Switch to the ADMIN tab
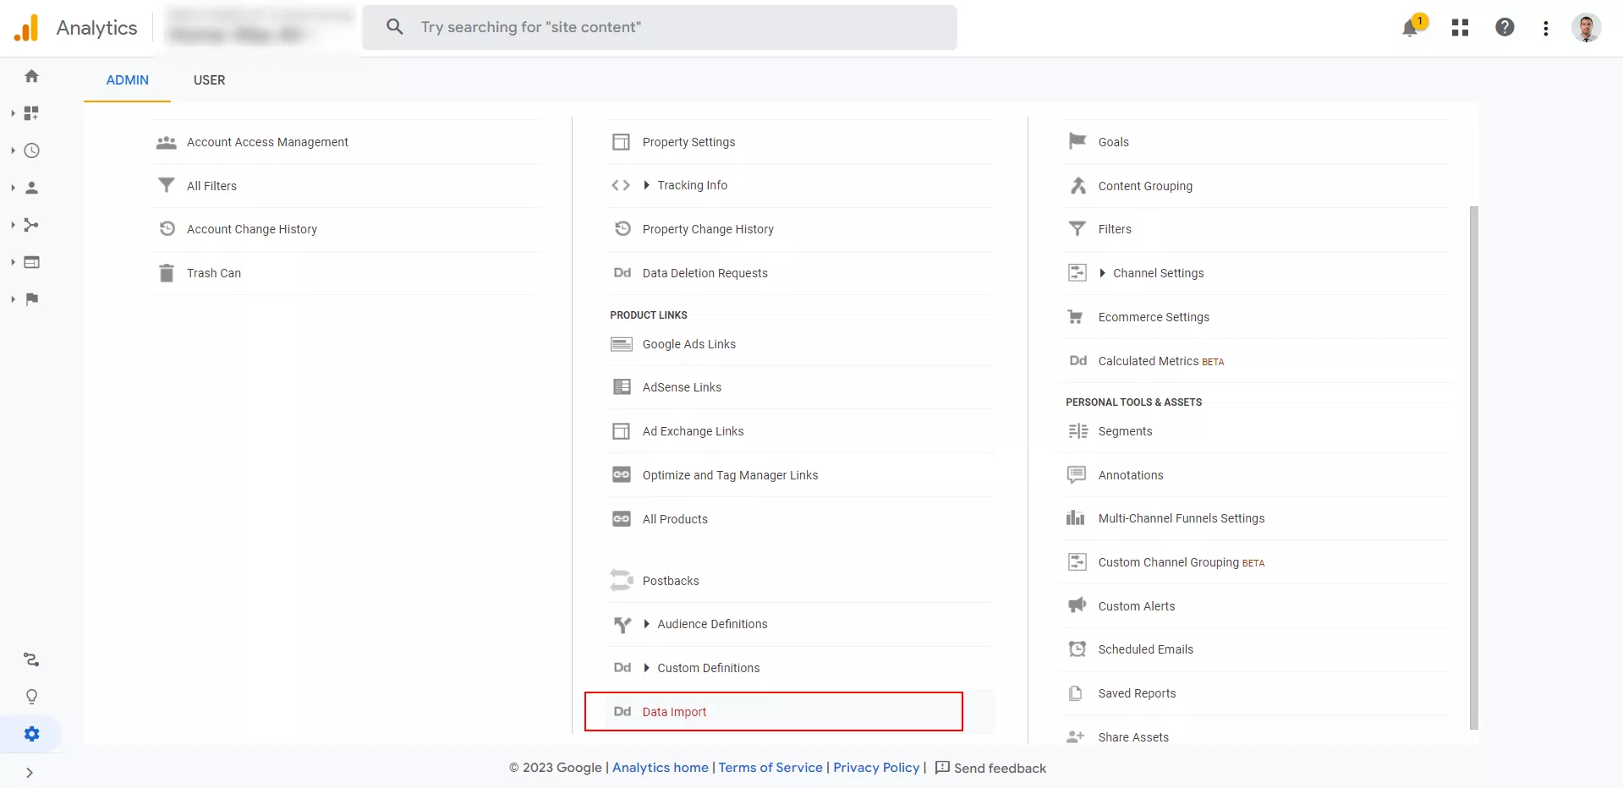This screenshot has width=1623, height=788. click(x=128, y=80)
